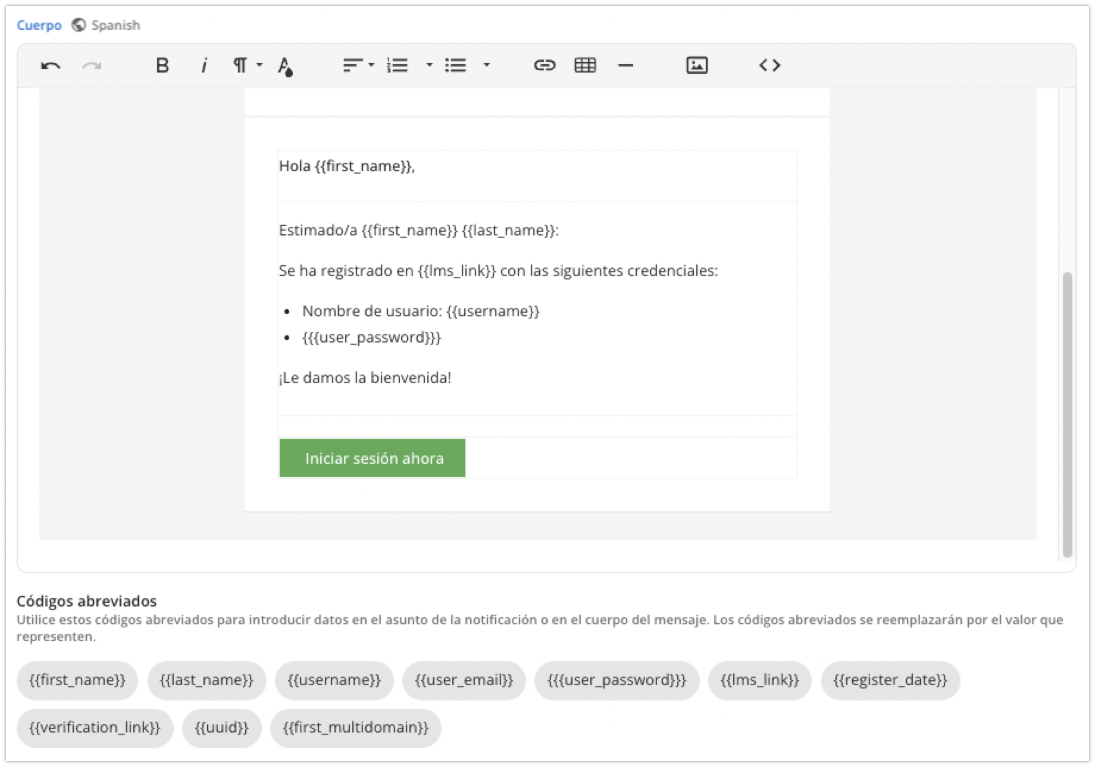Screen dimensions: 1095x767
Task: Toggle the numbered list
Action: (398, 65)
